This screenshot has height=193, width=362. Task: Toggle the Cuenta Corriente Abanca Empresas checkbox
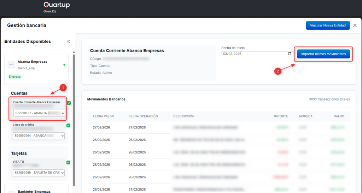69,103
